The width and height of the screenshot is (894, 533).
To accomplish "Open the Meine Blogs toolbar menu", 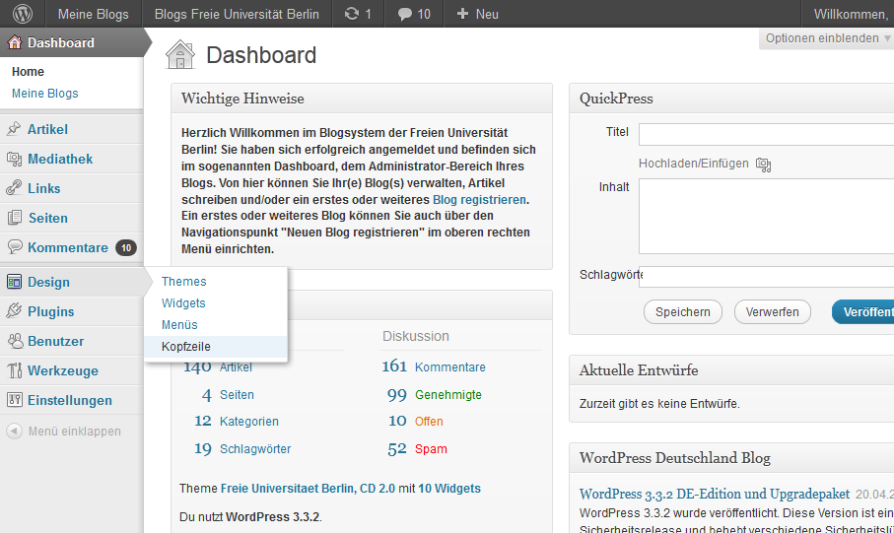I will click(93, 14).
